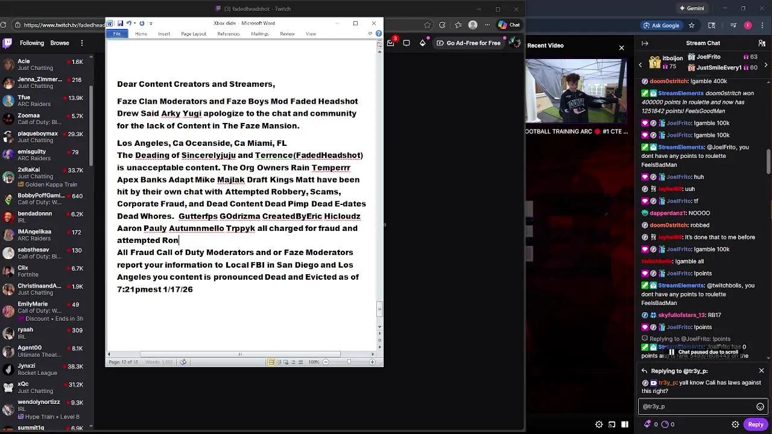Image resolution: width=772 pixels, height=434 pixels.
Task: Open Chrome three-dot menu
Action: coord(762,25)
